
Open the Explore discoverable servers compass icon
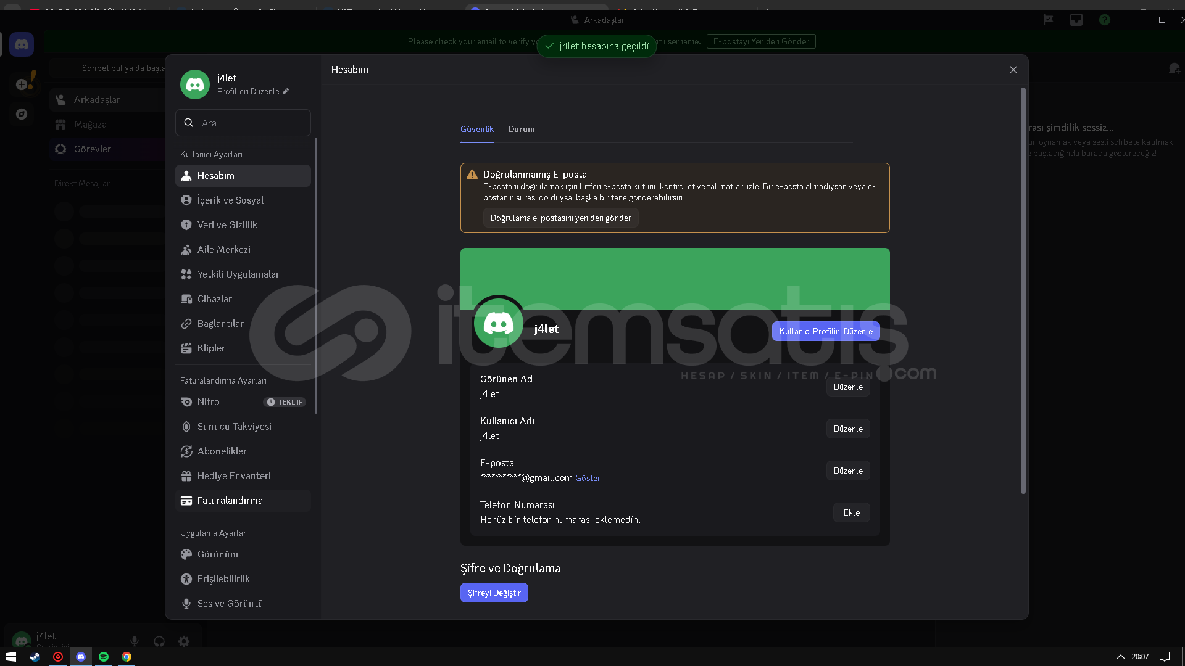tap(22, 114)
